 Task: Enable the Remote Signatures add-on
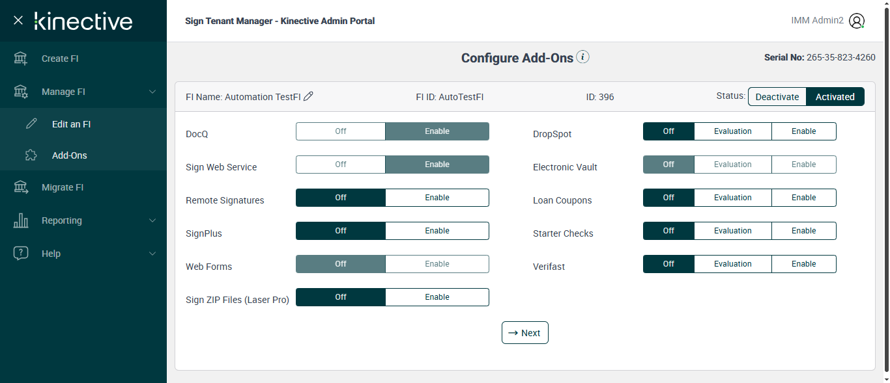437,198
